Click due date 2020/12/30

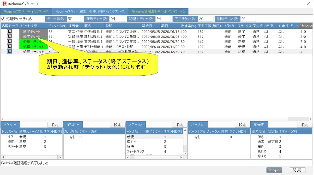coord(170,51)
